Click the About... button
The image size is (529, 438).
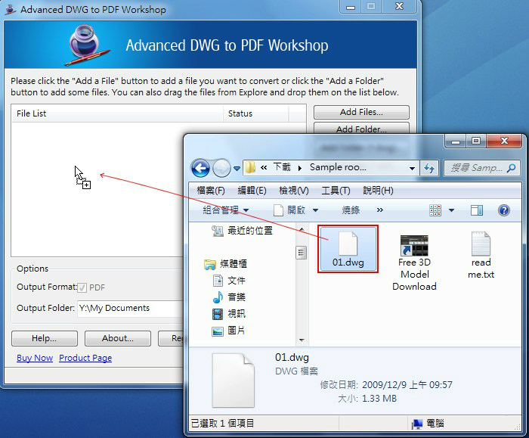click(117, 338)
